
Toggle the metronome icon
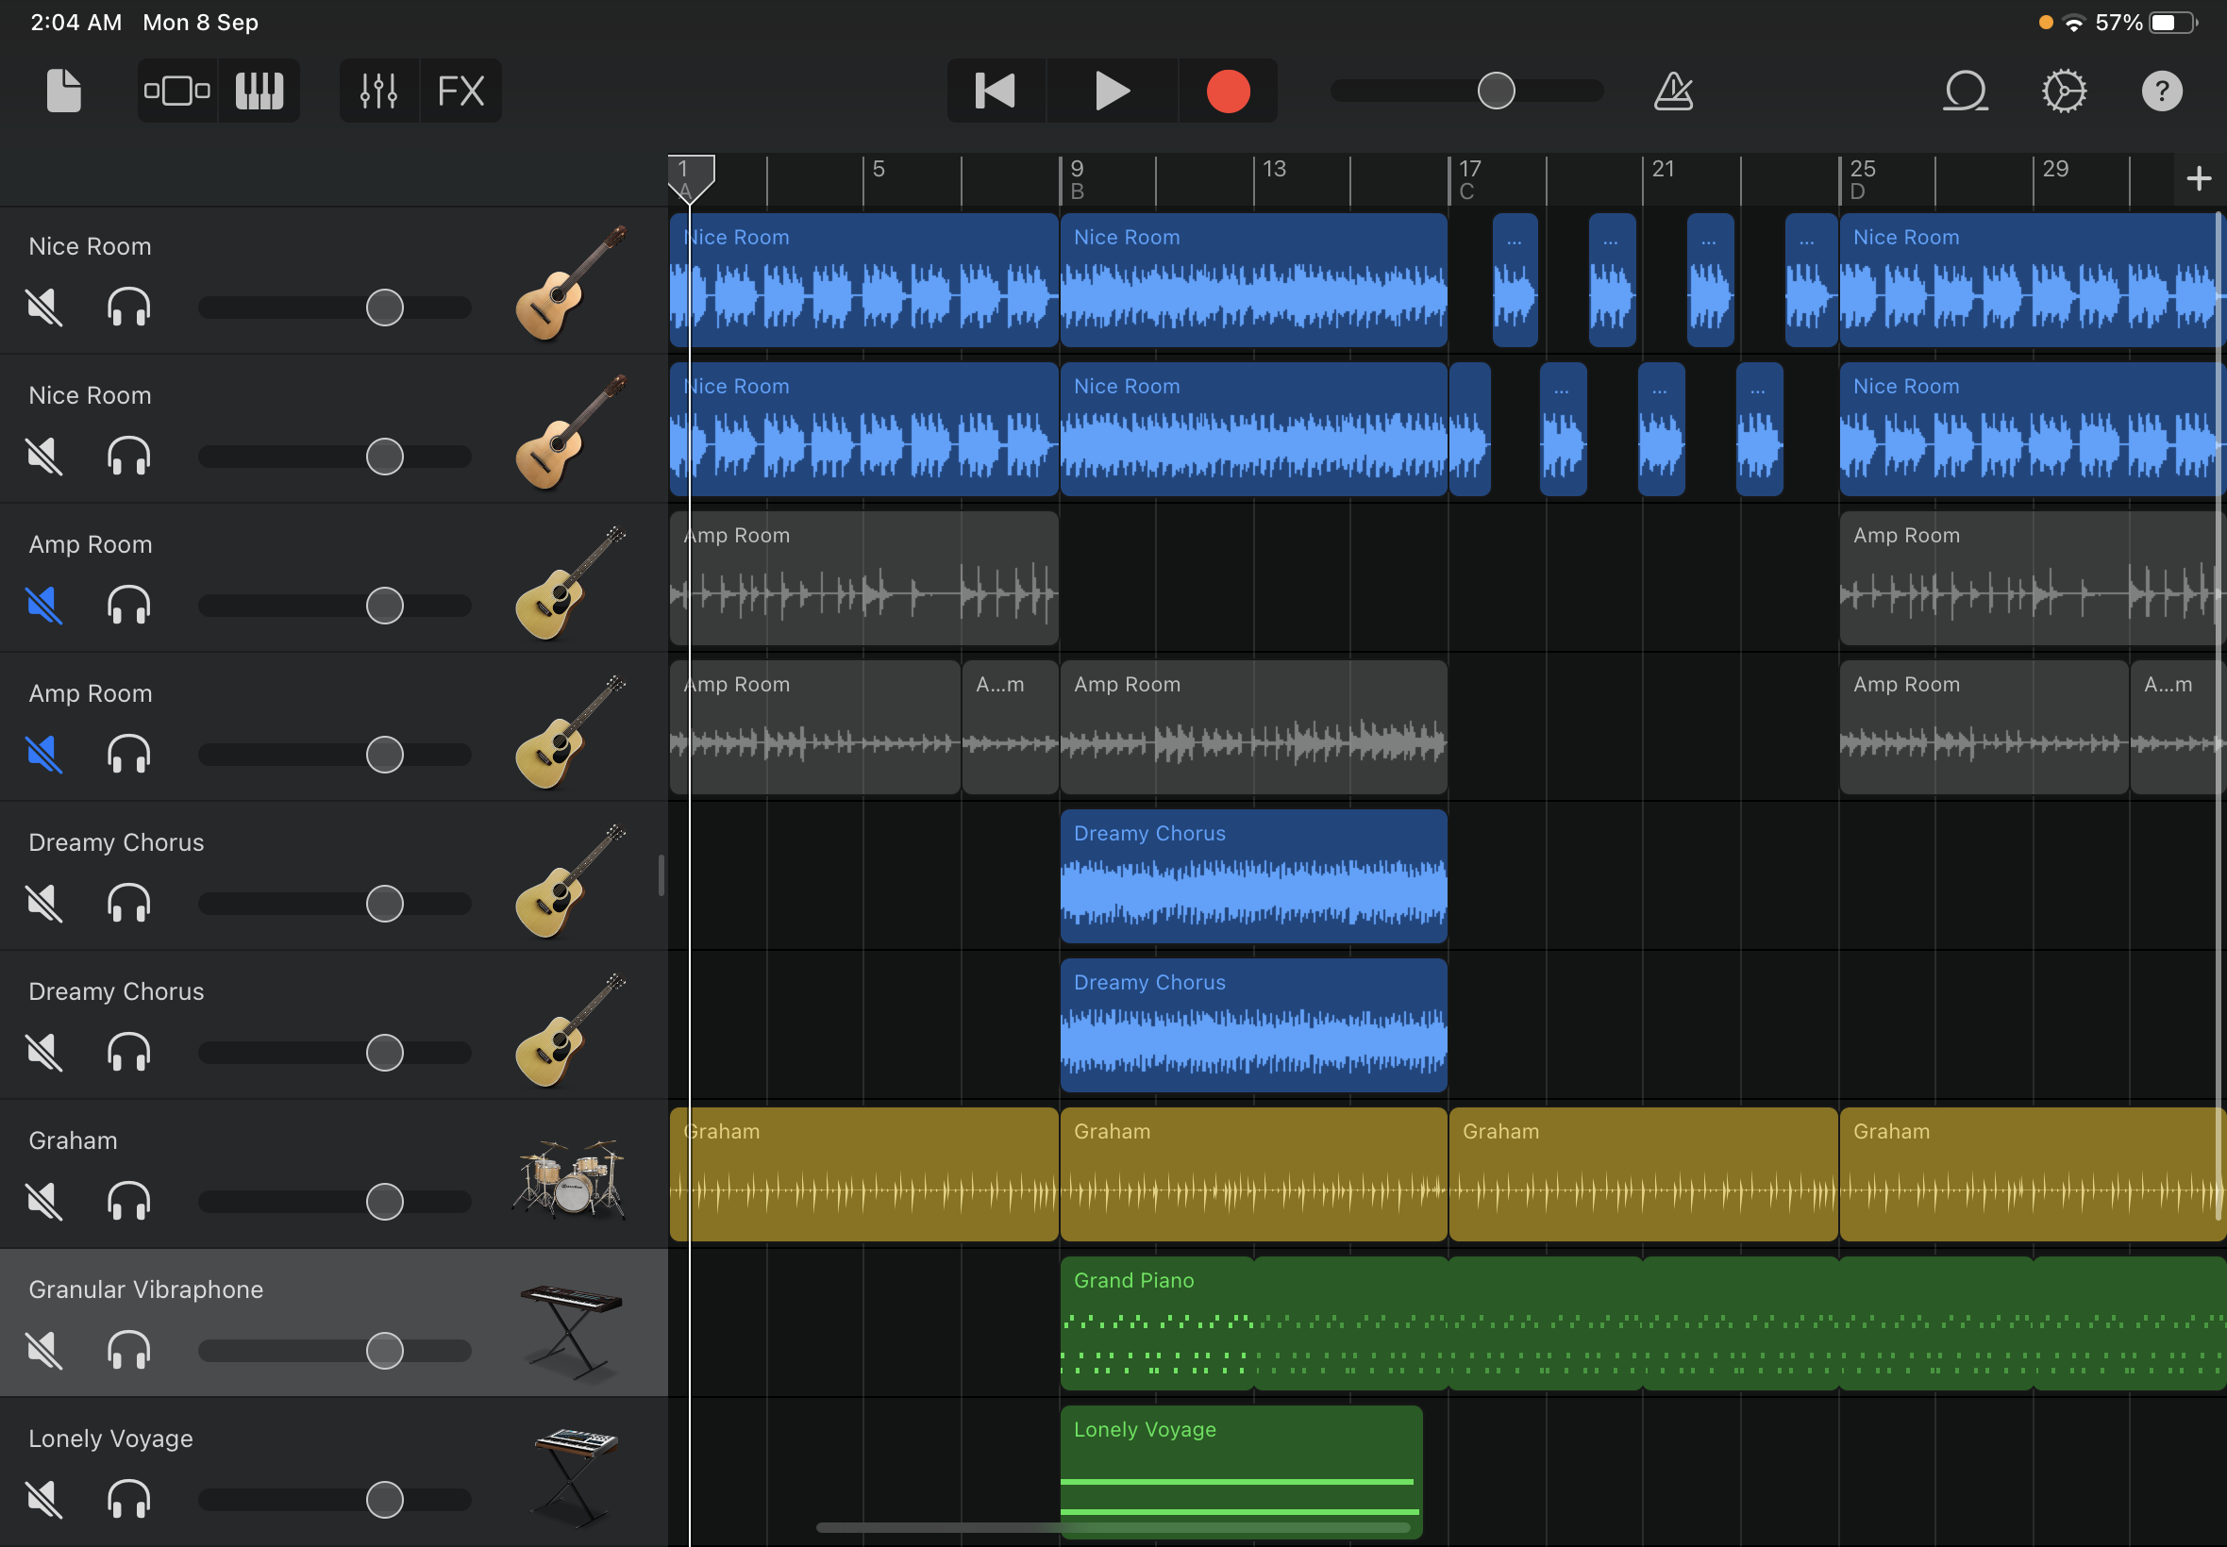(1672, 91)
